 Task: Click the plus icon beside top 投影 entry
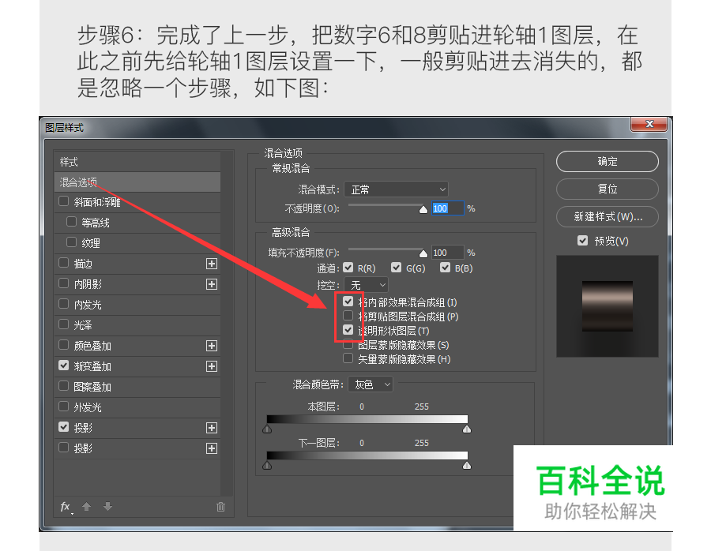[212, 427]
